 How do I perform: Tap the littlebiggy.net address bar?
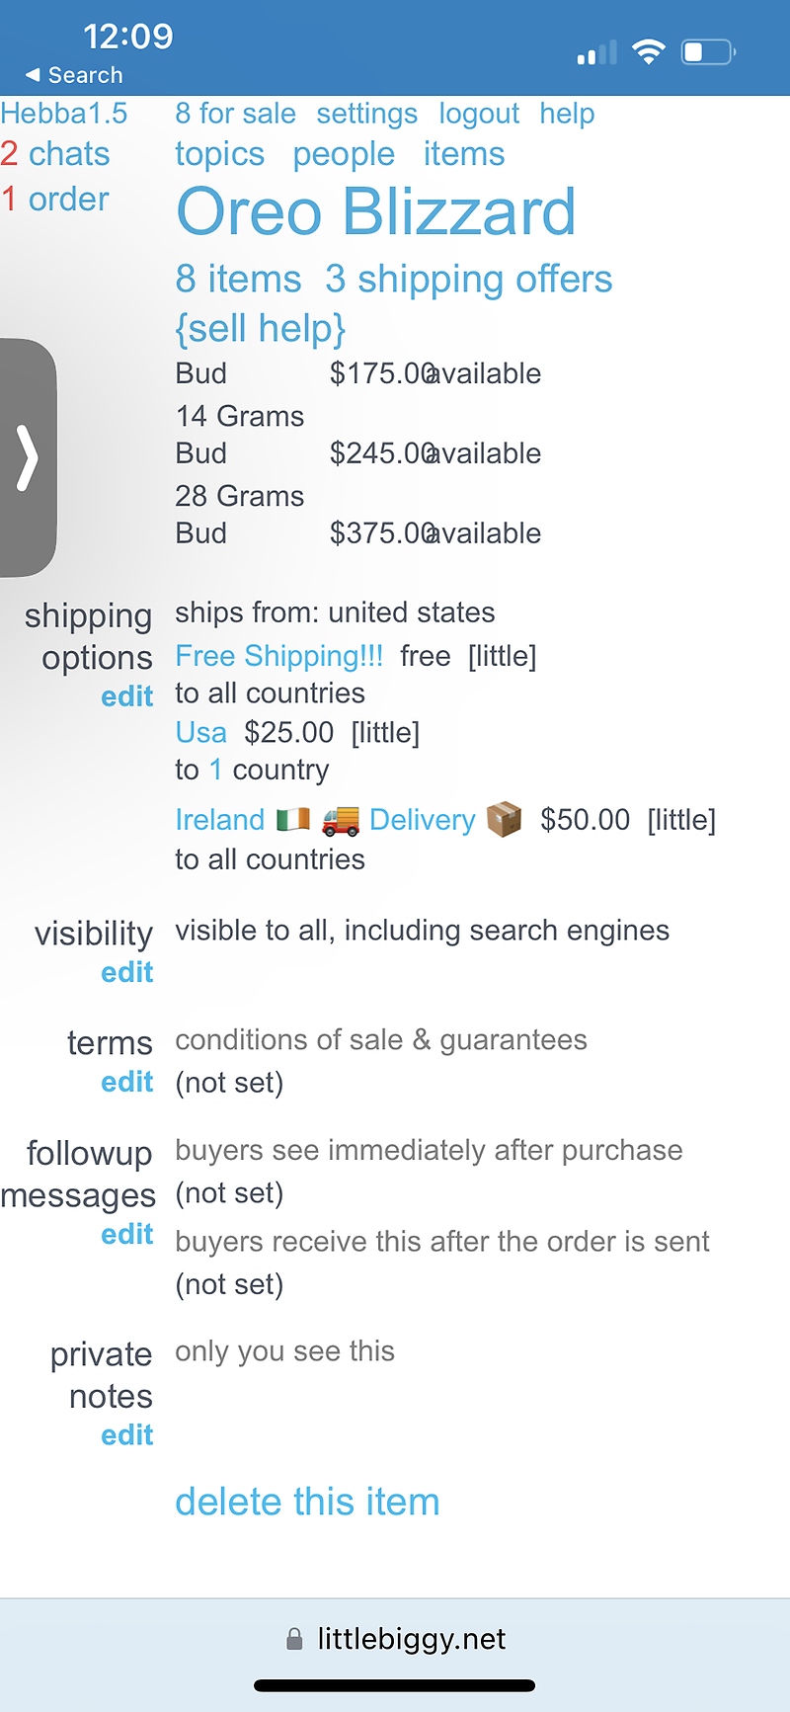[x=410, y=1640]
